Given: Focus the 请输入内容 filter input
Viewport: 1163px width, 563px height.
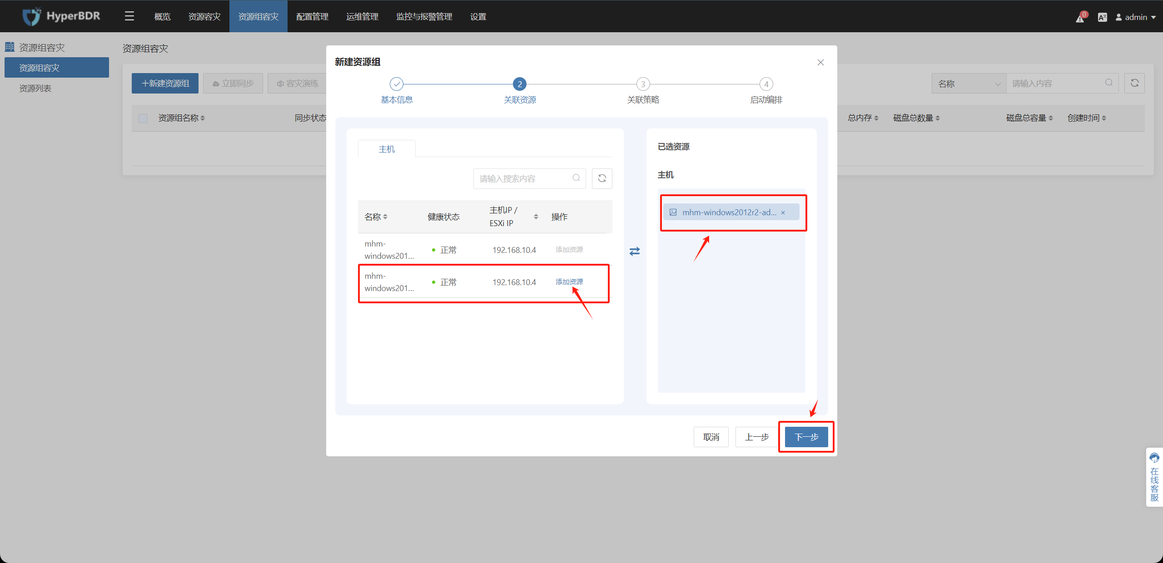Looking at the screenshot, I should pos(1062,83).
